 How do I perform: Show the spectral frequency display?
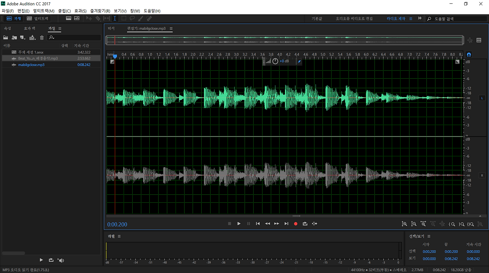[x=69, y=18]
